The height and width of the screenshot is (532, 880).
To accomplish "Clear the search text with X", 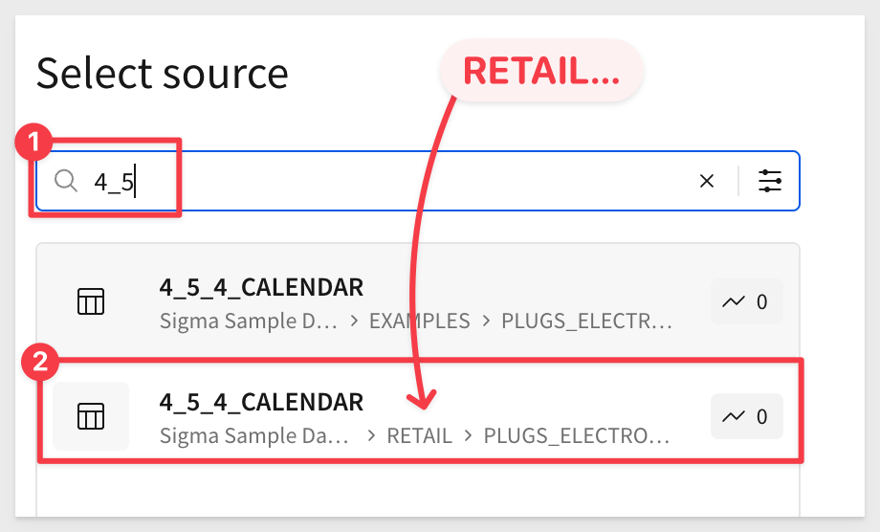I will (x=707, y=181).
